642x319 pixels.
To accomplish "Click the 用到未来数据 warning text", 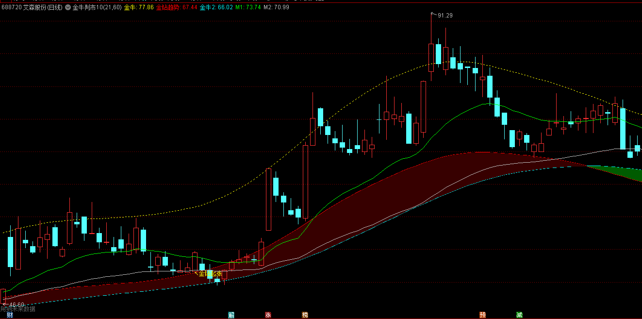I will [18, 309].
